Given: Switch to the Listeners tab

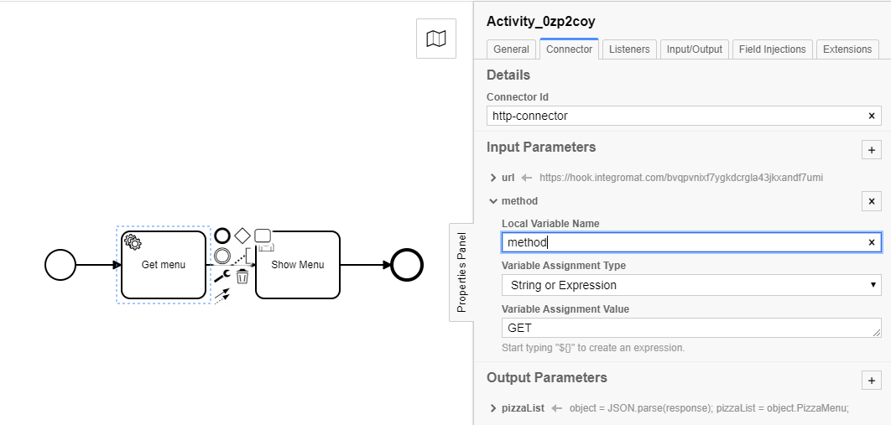Looking at the screenshot, I should [x=629, y=49].
